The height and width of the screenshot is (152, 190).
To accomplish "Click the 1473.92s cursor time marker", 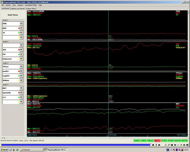I will (113, 135).
